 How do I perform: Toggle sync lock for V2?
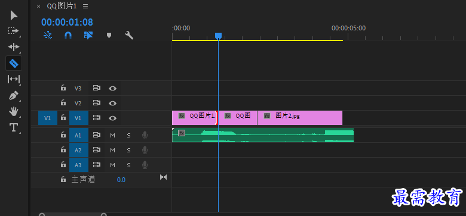[97, 103]
